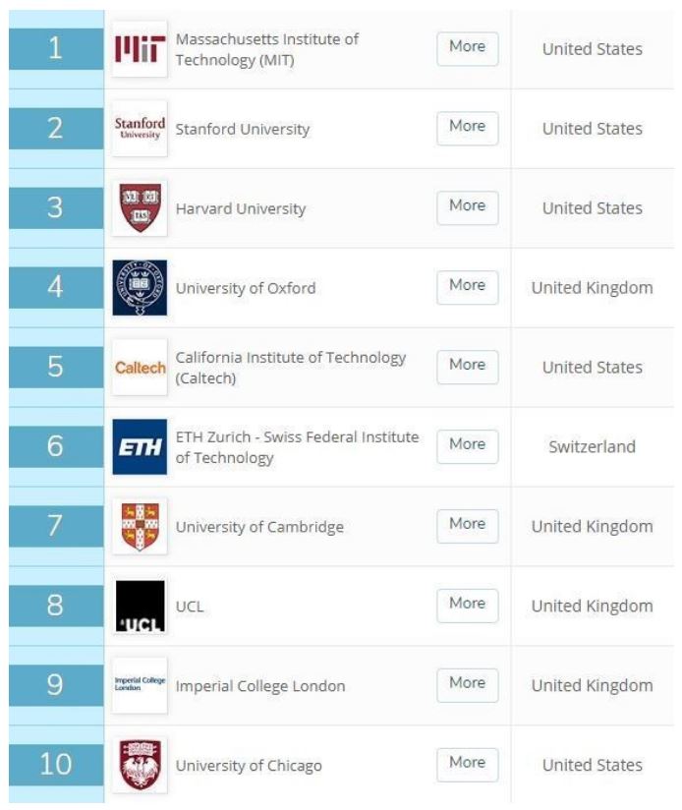Open the University of Chicago crest
This screenshot has height=810, width=682.
(140, 765)
